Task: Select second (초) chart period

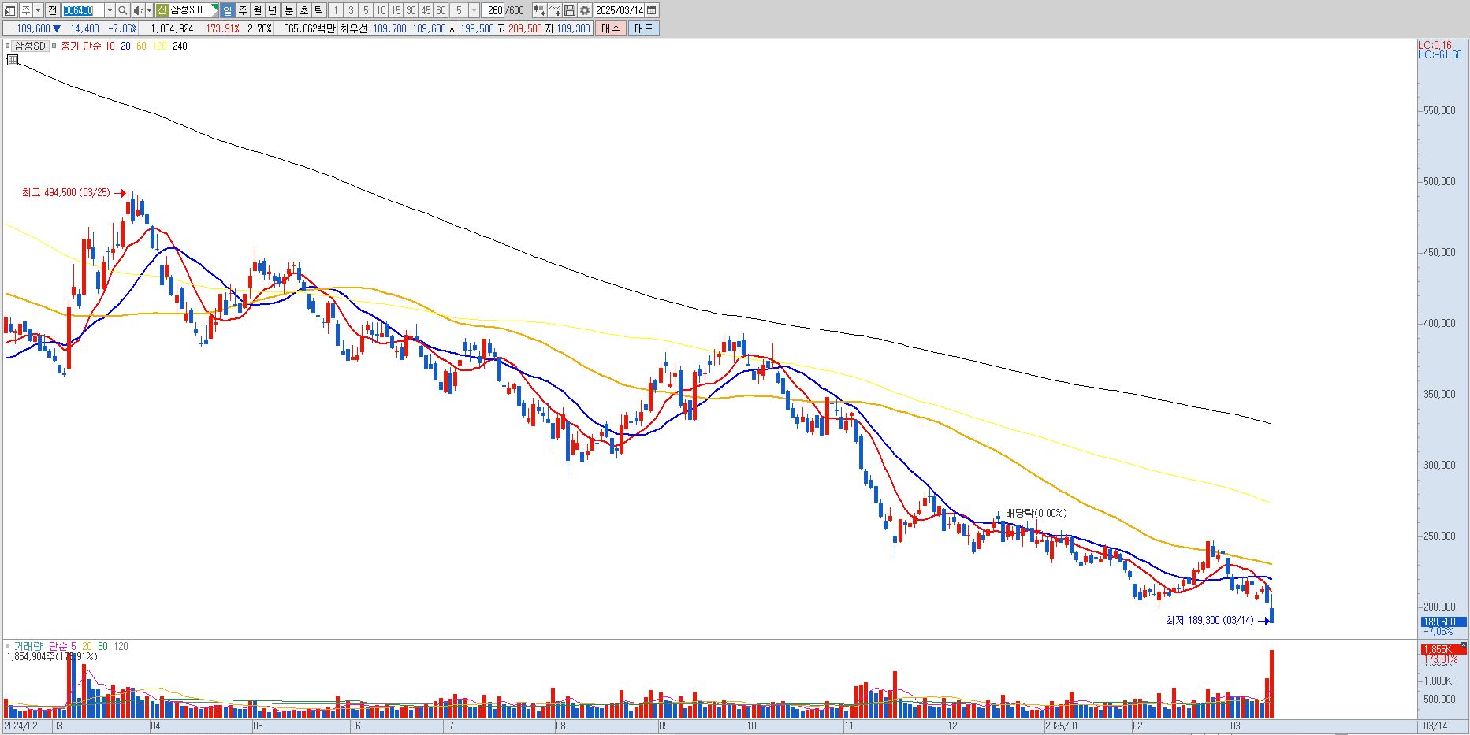Action: pos(303,10)
